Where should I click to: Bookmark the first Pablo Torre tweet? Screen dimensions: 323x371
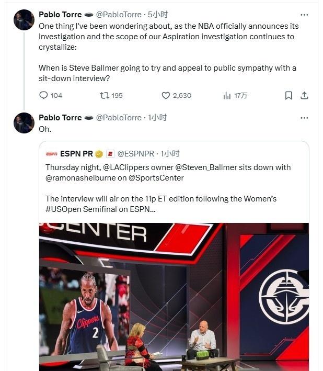tap(289, 95)
